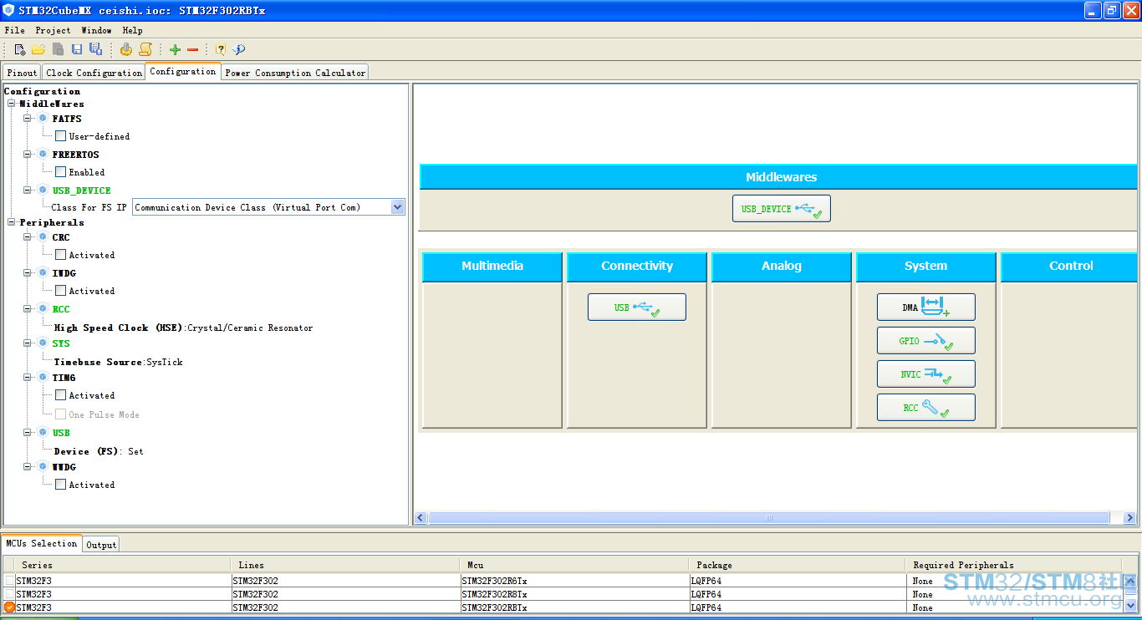Open the Class For FS IP dropdown

(397, 207)
